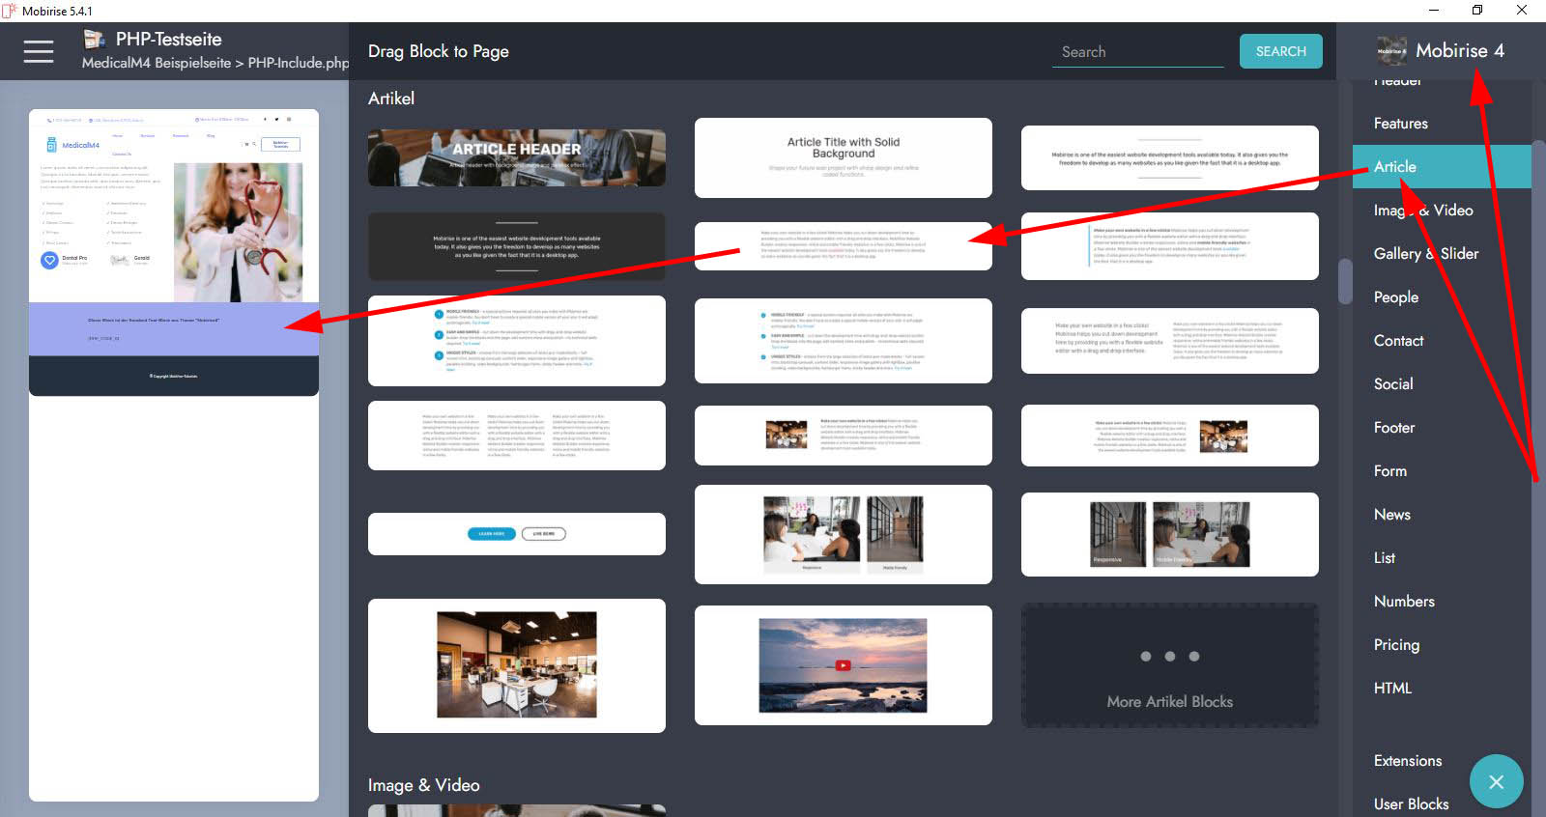
Task: Type in the Search input field
Action: [x=1137, y=52]
